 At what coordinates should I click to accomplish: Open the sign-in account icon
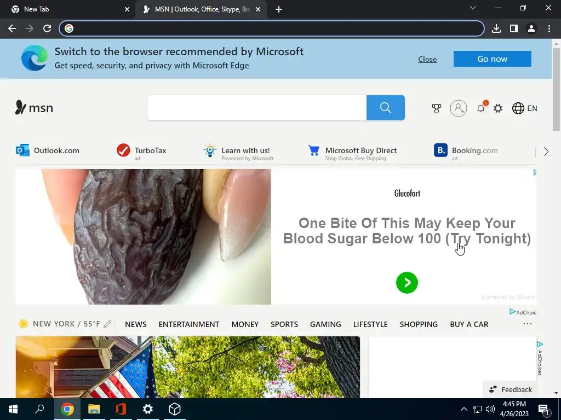(459, 108)
